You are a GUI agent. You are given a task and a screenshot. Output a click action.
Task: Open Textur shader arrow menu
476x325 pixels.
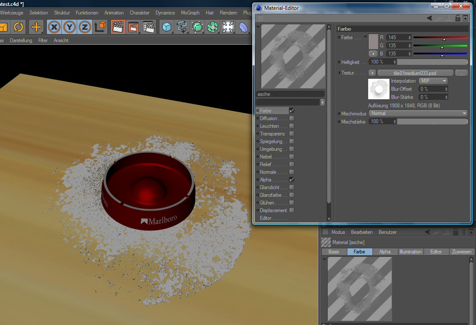372,73
